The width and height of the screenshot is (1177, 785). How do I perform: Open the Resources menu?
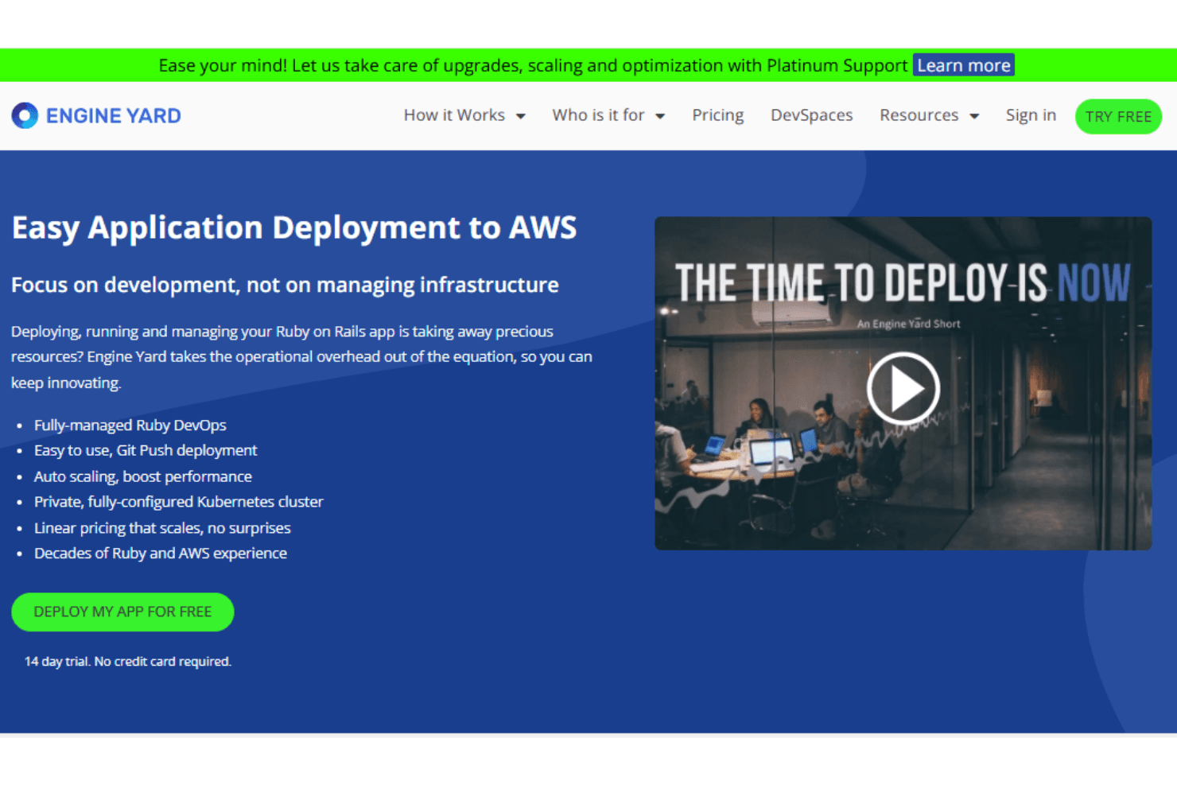tap(929, 115)
